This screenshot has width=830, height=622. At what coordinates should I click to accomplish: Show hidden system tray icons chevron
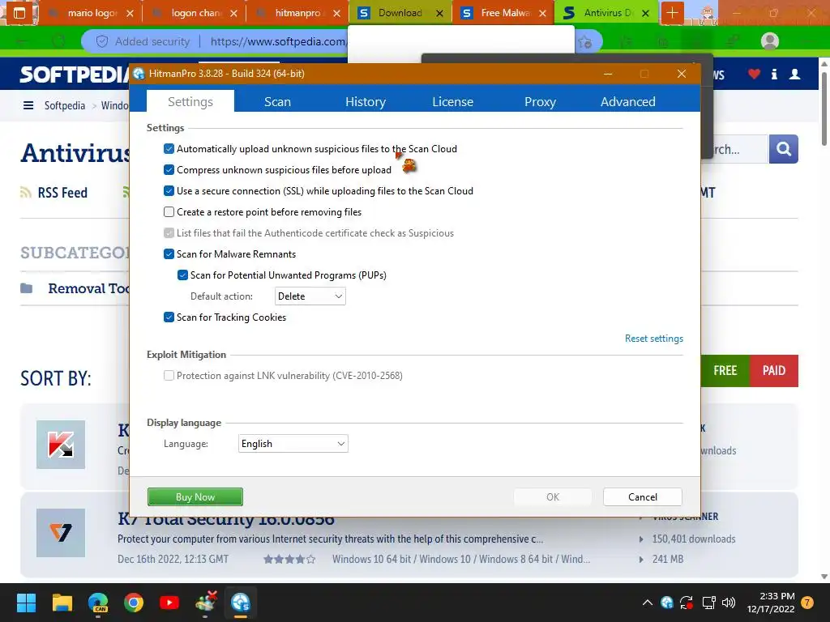click(648, 603)
